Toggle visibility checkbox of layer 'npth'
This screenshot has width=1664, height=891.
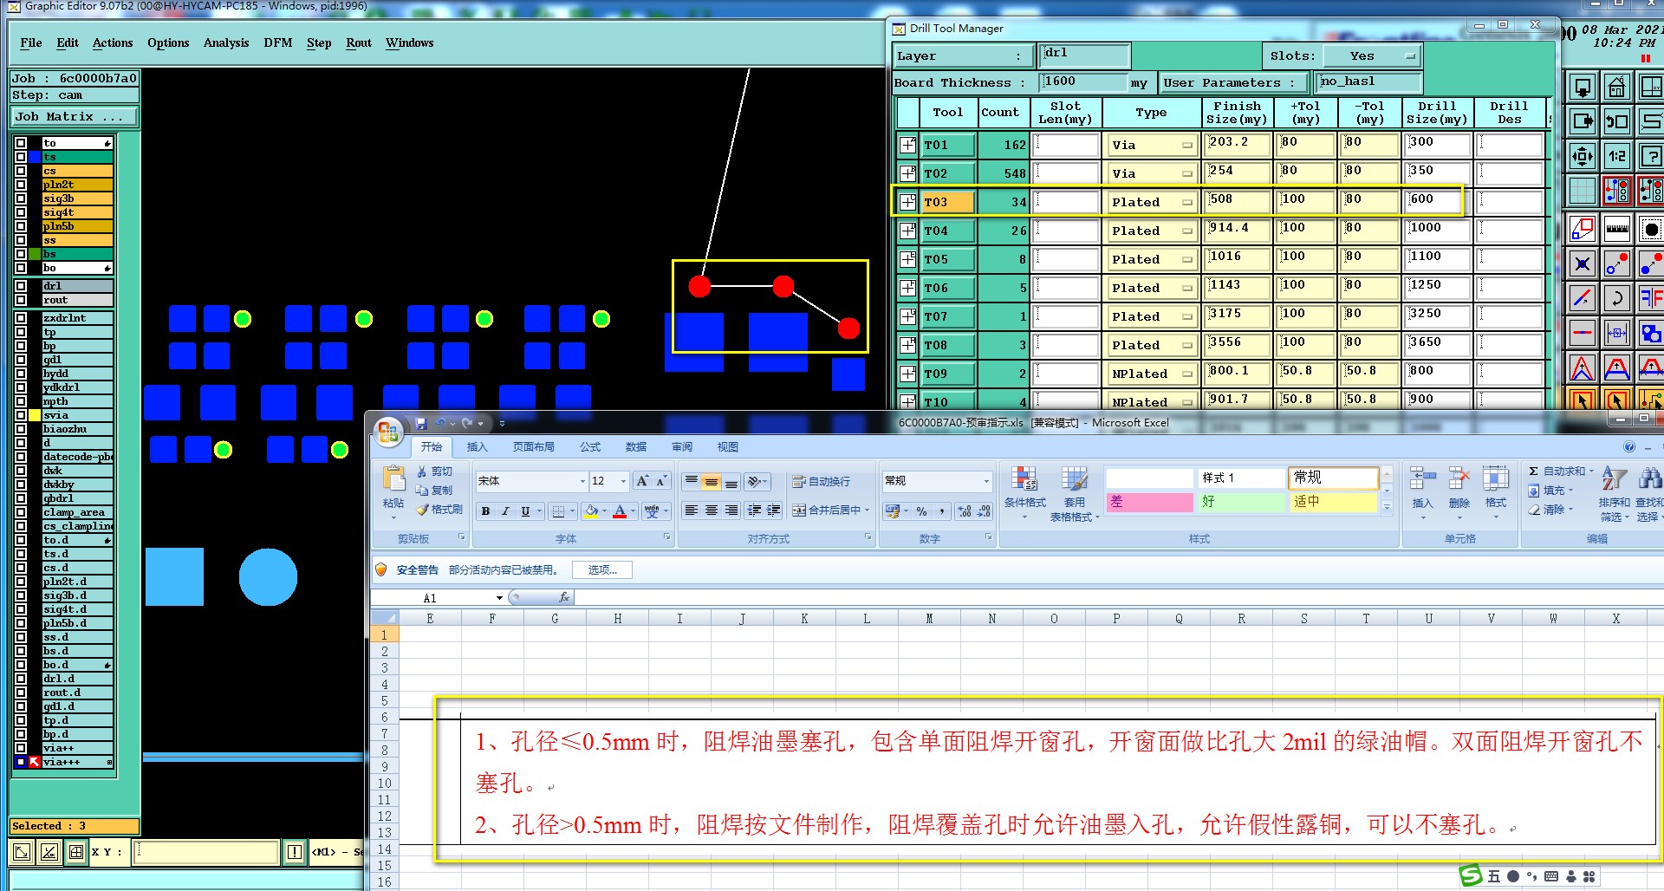point(20,401)
